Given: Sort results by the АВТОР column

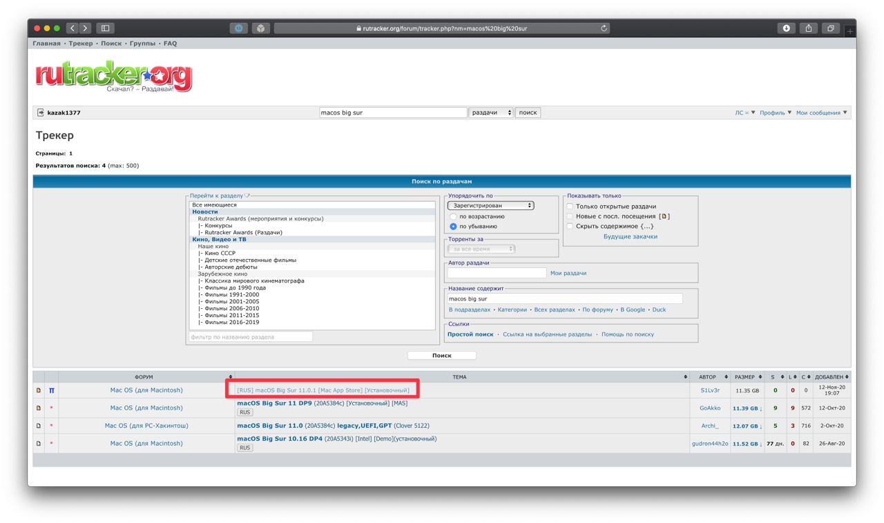Looking at the screenshot, I should click(711, 377).
